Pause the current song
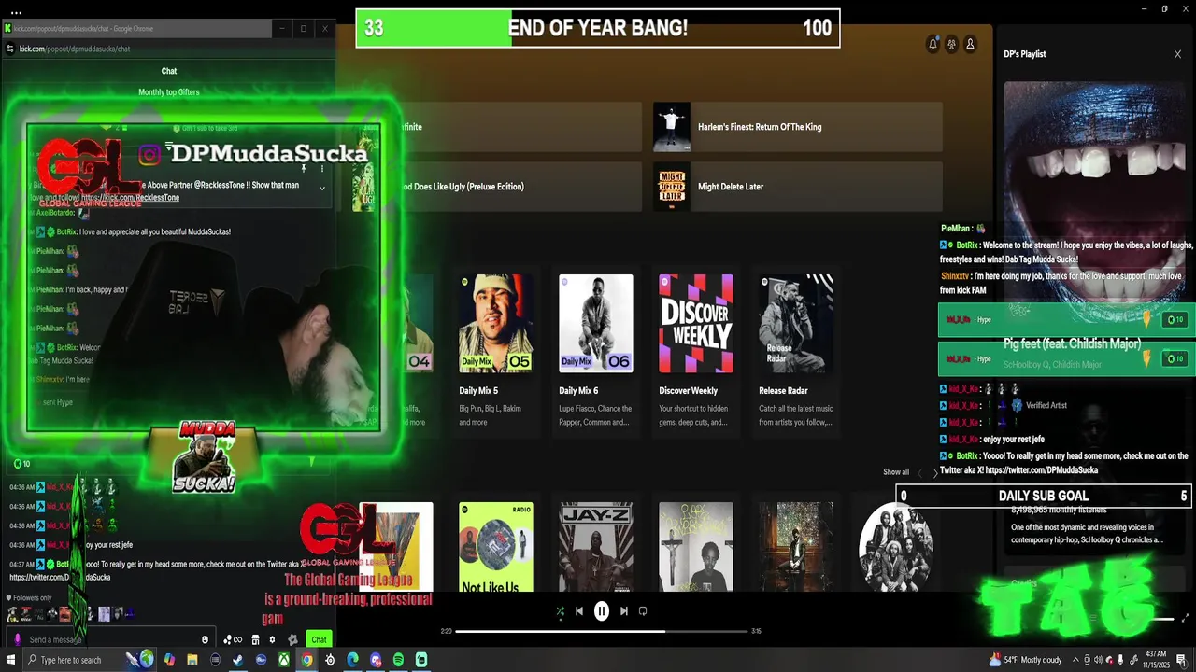Image resolution: width=1196 pixels, height=672 pixels. [x=602, y=611]
